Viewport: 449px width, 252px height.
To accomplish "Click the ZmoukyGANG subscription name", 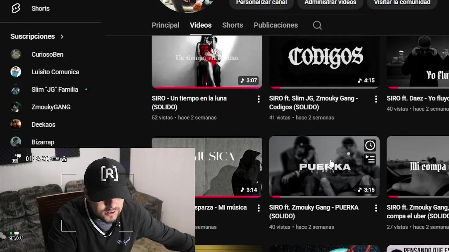I will click(51, 107).
